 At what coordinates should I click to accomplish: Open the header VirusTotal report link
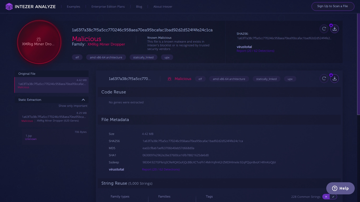coord(255,51)
